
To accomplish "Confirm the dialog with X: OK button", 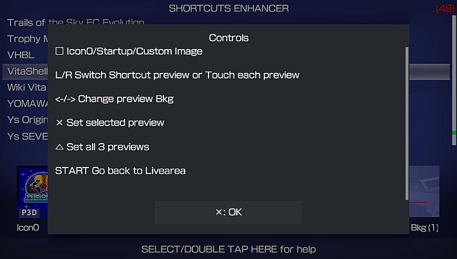I will coord(228,213).
